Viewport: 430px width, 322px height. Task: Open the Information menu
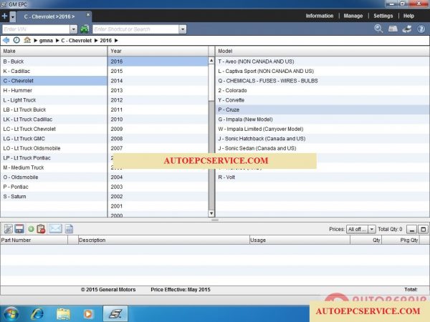click(x=320, y=16)
